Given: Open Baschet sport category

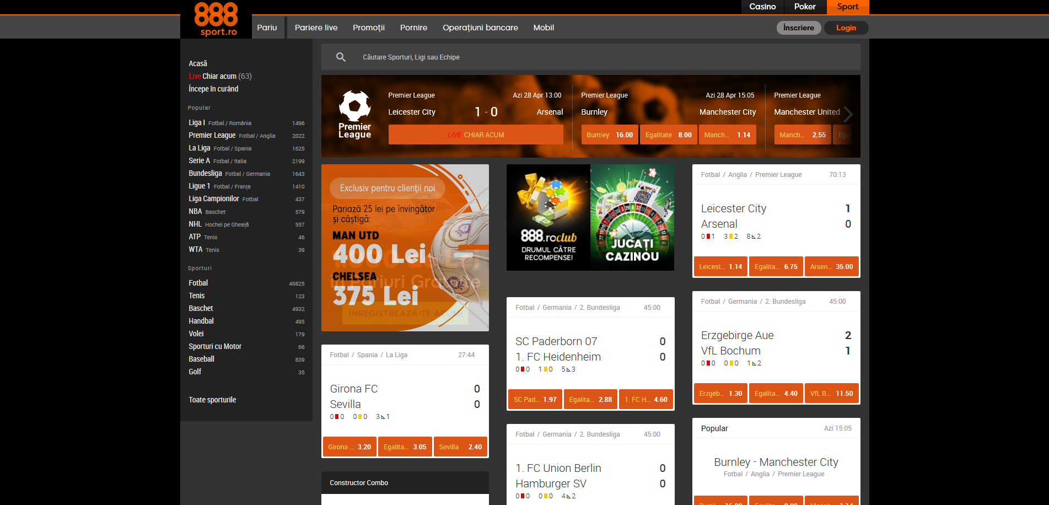Looking at the screenshot, I should click(x=246, y=309).
